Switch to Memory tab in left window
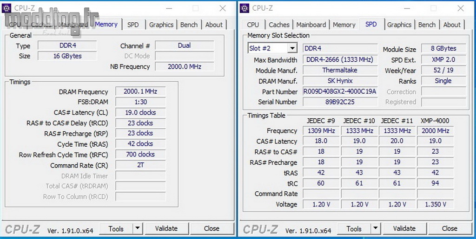Image resolution: width=476 pixels, height=239 pixels. (106, 24)
